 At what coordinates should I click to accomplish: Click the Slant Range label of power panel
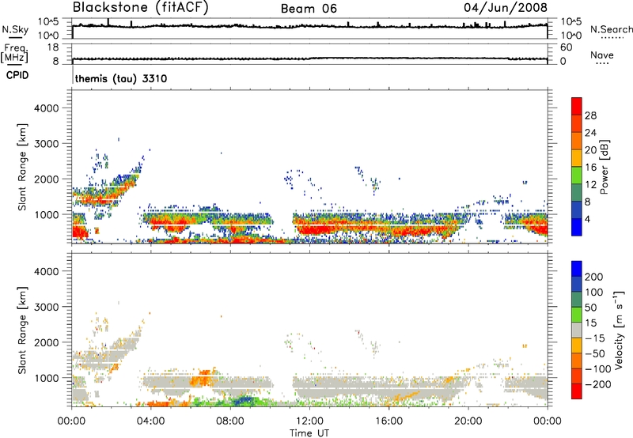point(22,167)
